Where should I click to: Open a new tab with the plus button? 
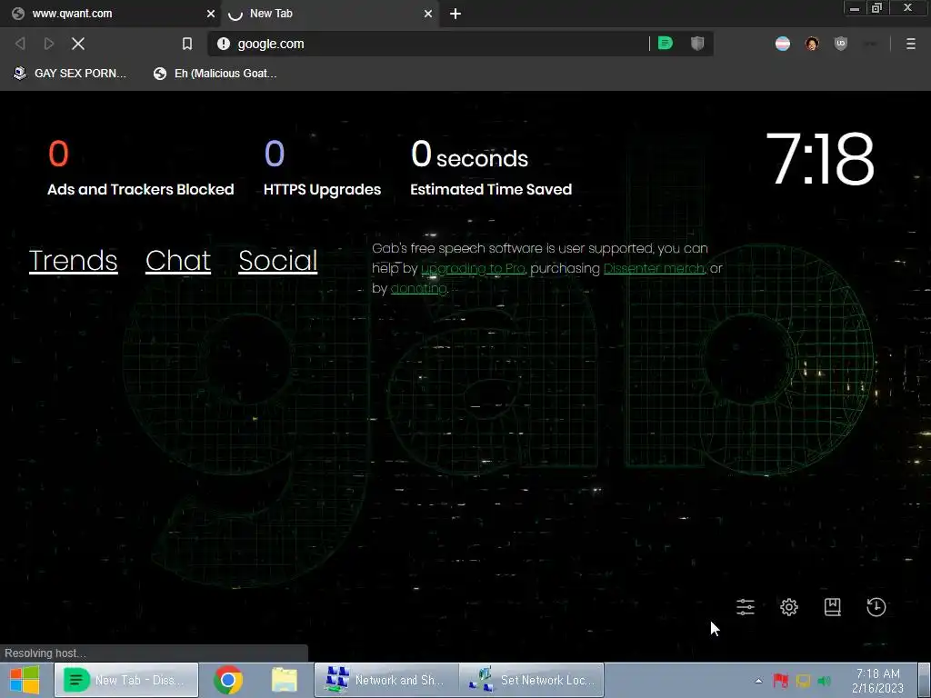455,13
